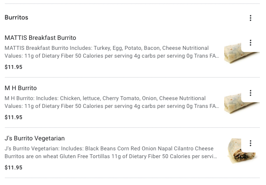This screenshot has width=266, height=185.
Task: Open the Burritos section more options menu
Action: coord(250,18)
